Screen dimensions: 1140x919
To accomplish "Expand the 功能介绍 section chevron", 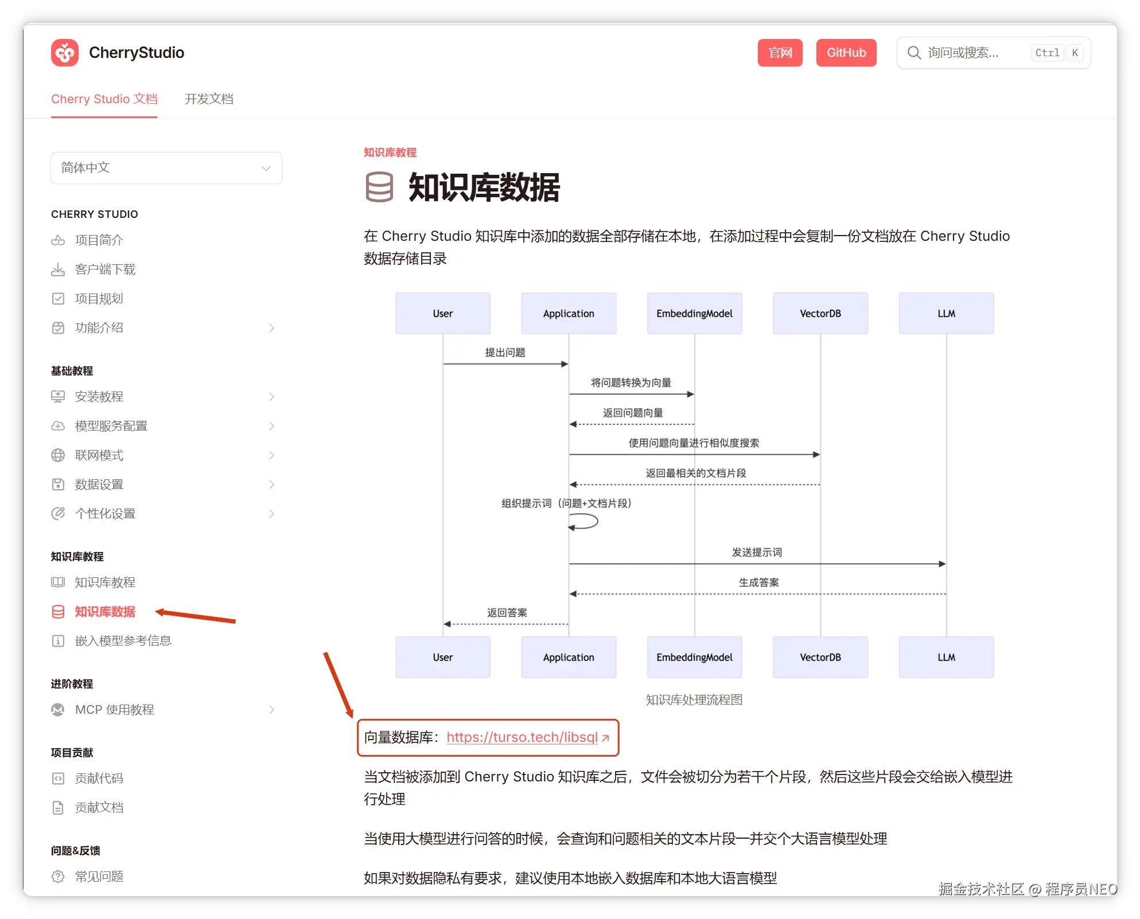I will coord(271,328).
